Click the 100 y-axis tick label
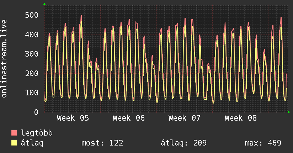This screenshot has width=293, height=153. pyautogui.click(x=32, y=93)
